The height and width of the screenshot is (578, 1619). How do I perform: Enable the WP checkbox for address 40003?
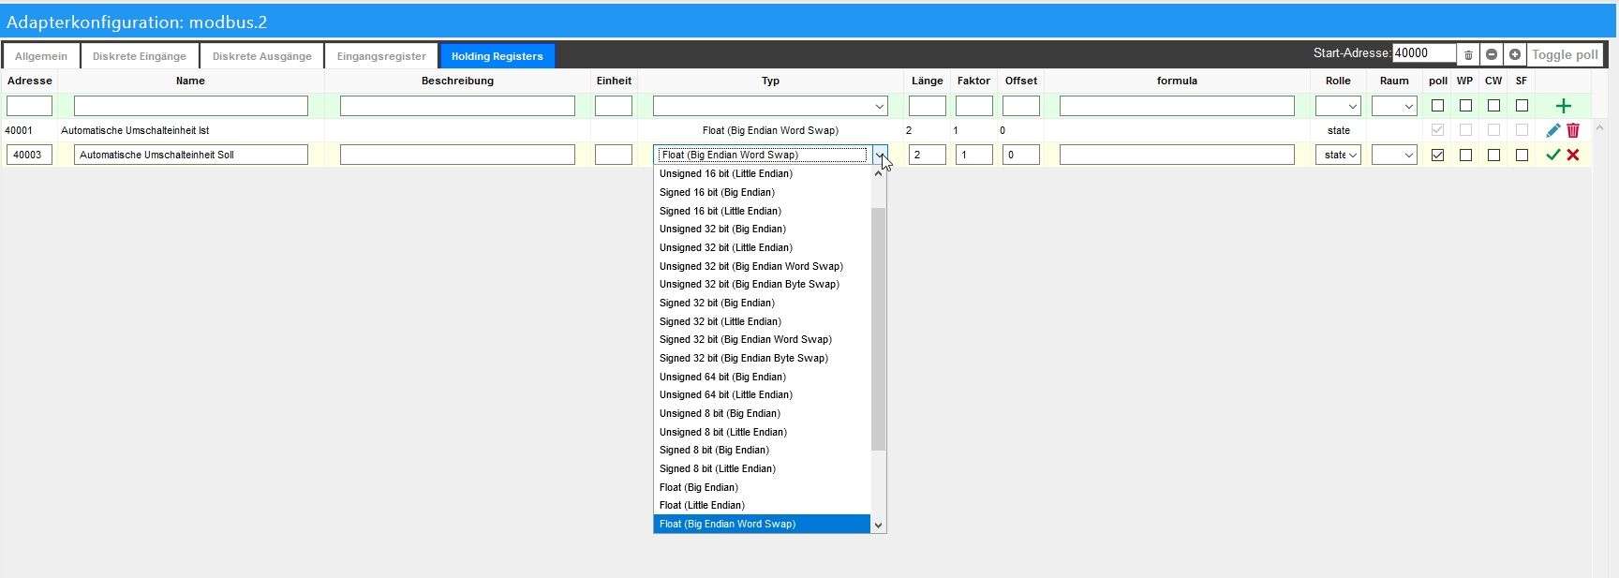(x=1465, y=156)
